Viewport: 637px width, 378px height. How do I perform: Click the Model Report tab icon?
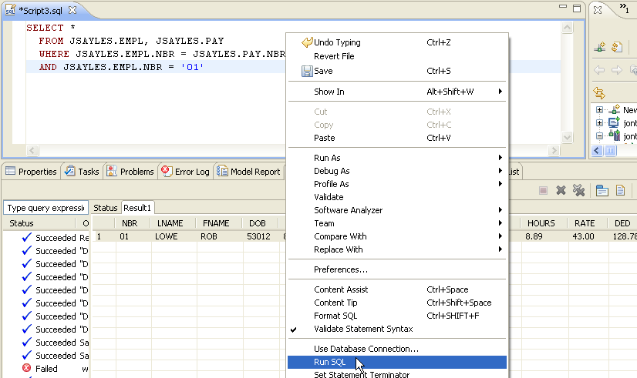[x=222, y=171]
